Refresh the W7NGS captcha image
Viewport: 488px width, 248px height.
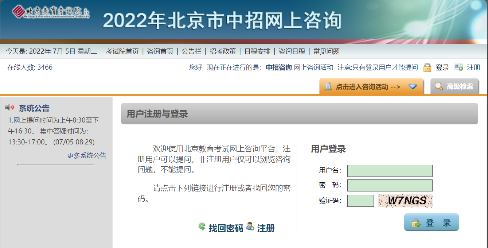click(x=405, y=201)
